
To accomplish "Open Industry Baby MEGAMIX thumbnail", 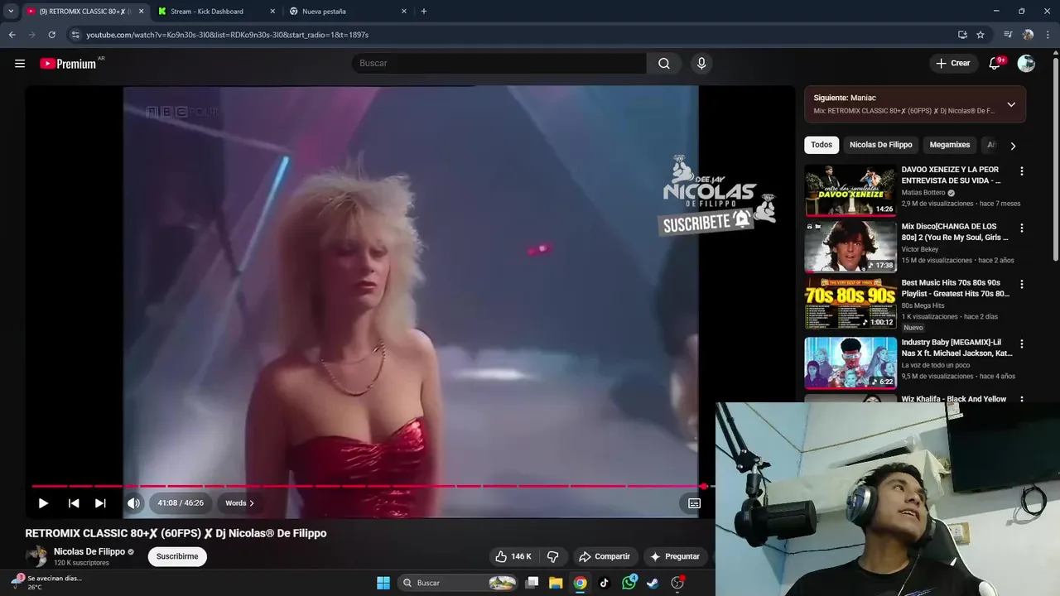I will click(x=850, y=363).
